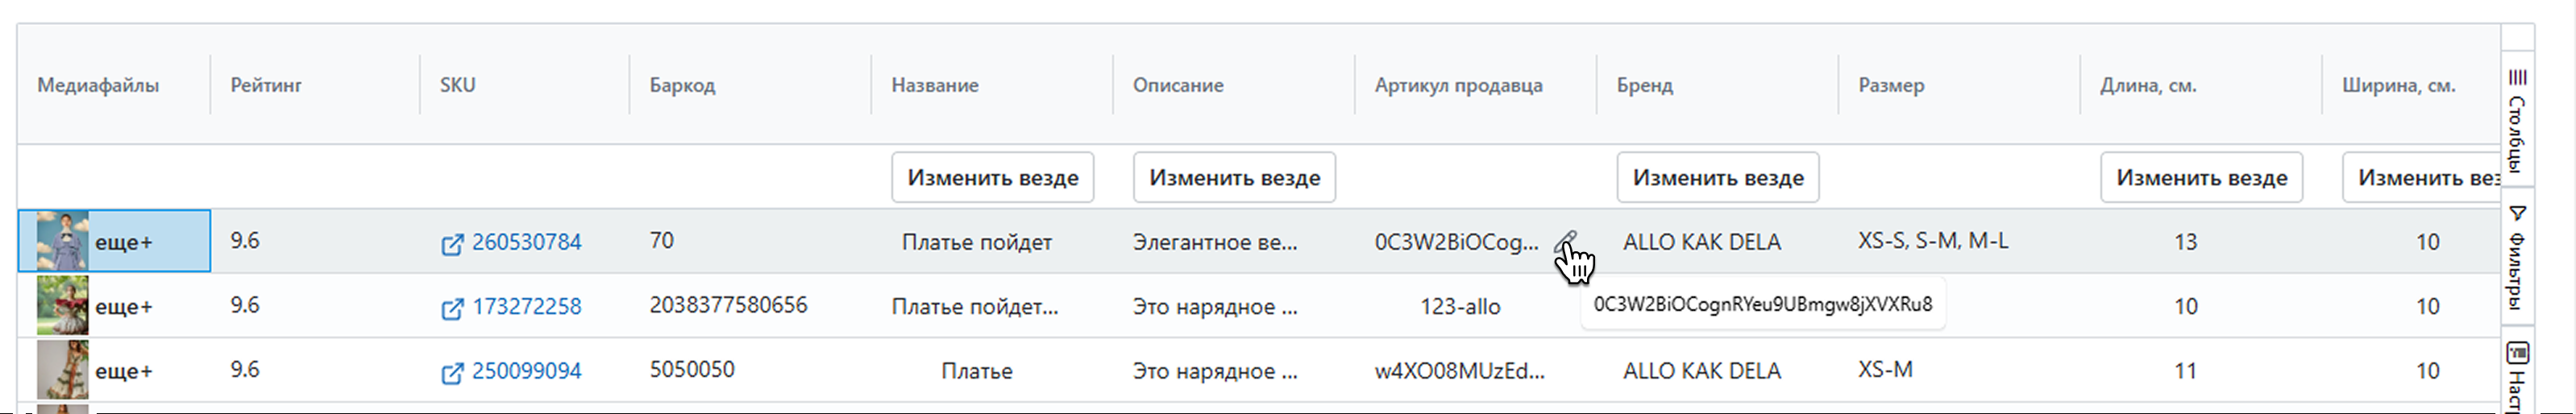Click the pencil edit icon beside 0C3W2BiOCog
The image size is (2576, 414).
point(1565,241)
